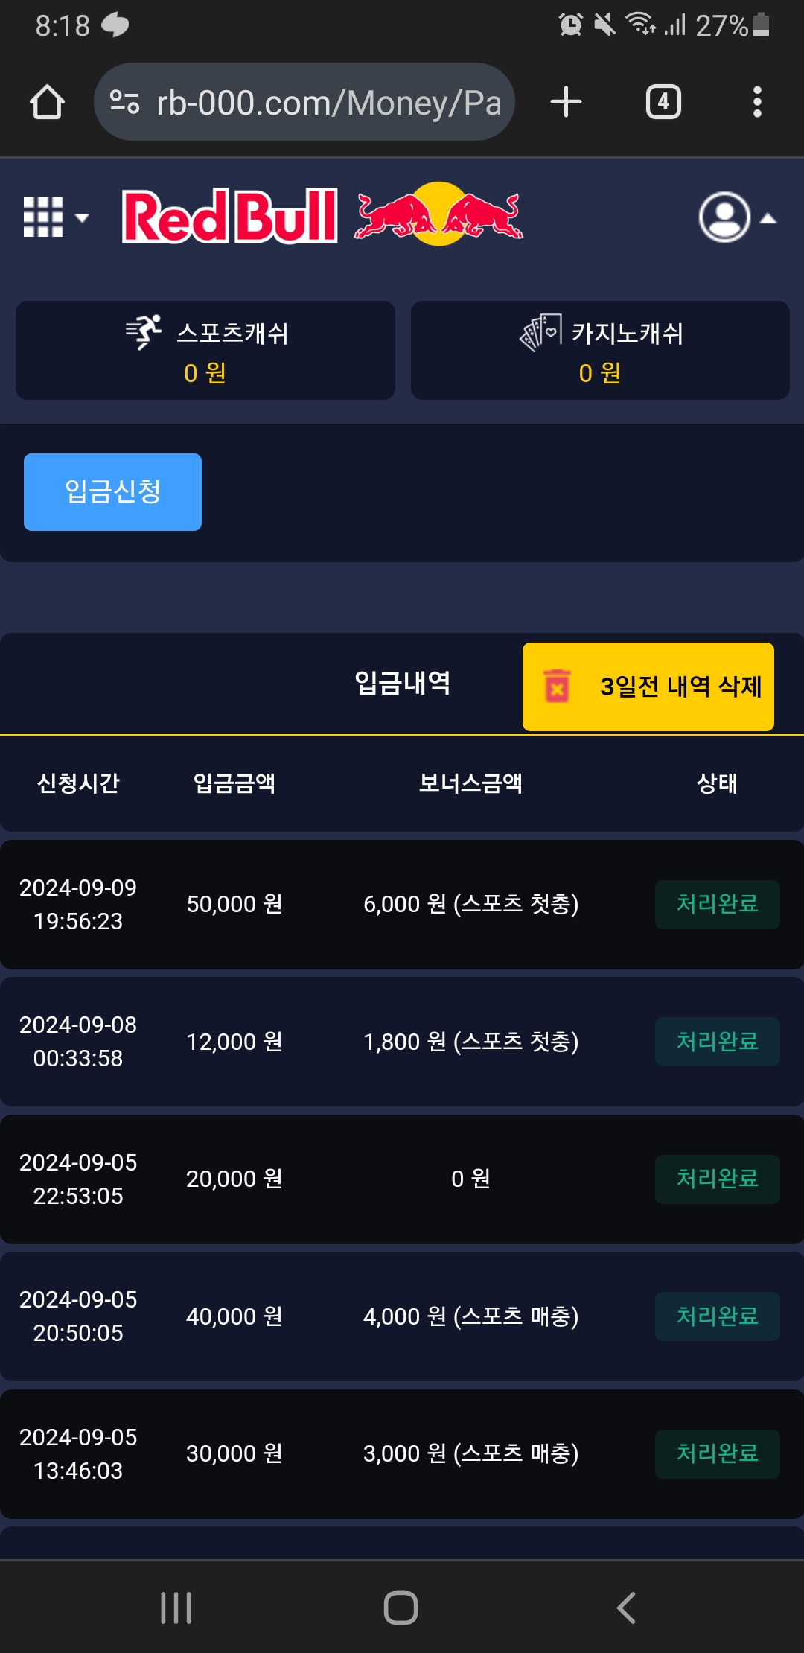The width and height of the screenshot is (804, 1653).
Task: Tap the Red Bull logo
Action: [322, 215]
